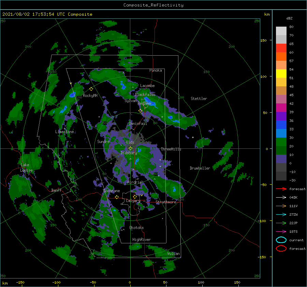Select the red forecast ellipse icon
307x287 pixels.
[x=281, y=248]
